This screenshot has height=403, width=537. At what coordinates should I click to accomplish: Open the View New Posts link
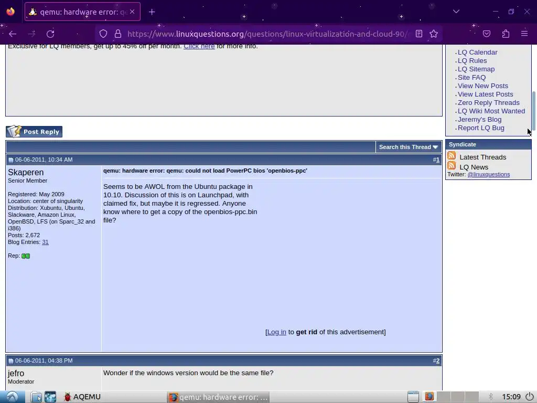(483, 86)
